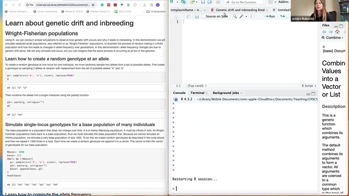Screen dimensions: 349x196
Task: Click the browser reload icon
Action: tap(18, 5)
